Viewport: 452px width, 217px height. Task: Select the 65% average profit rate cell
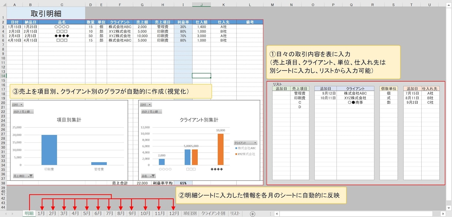(183, 183)
